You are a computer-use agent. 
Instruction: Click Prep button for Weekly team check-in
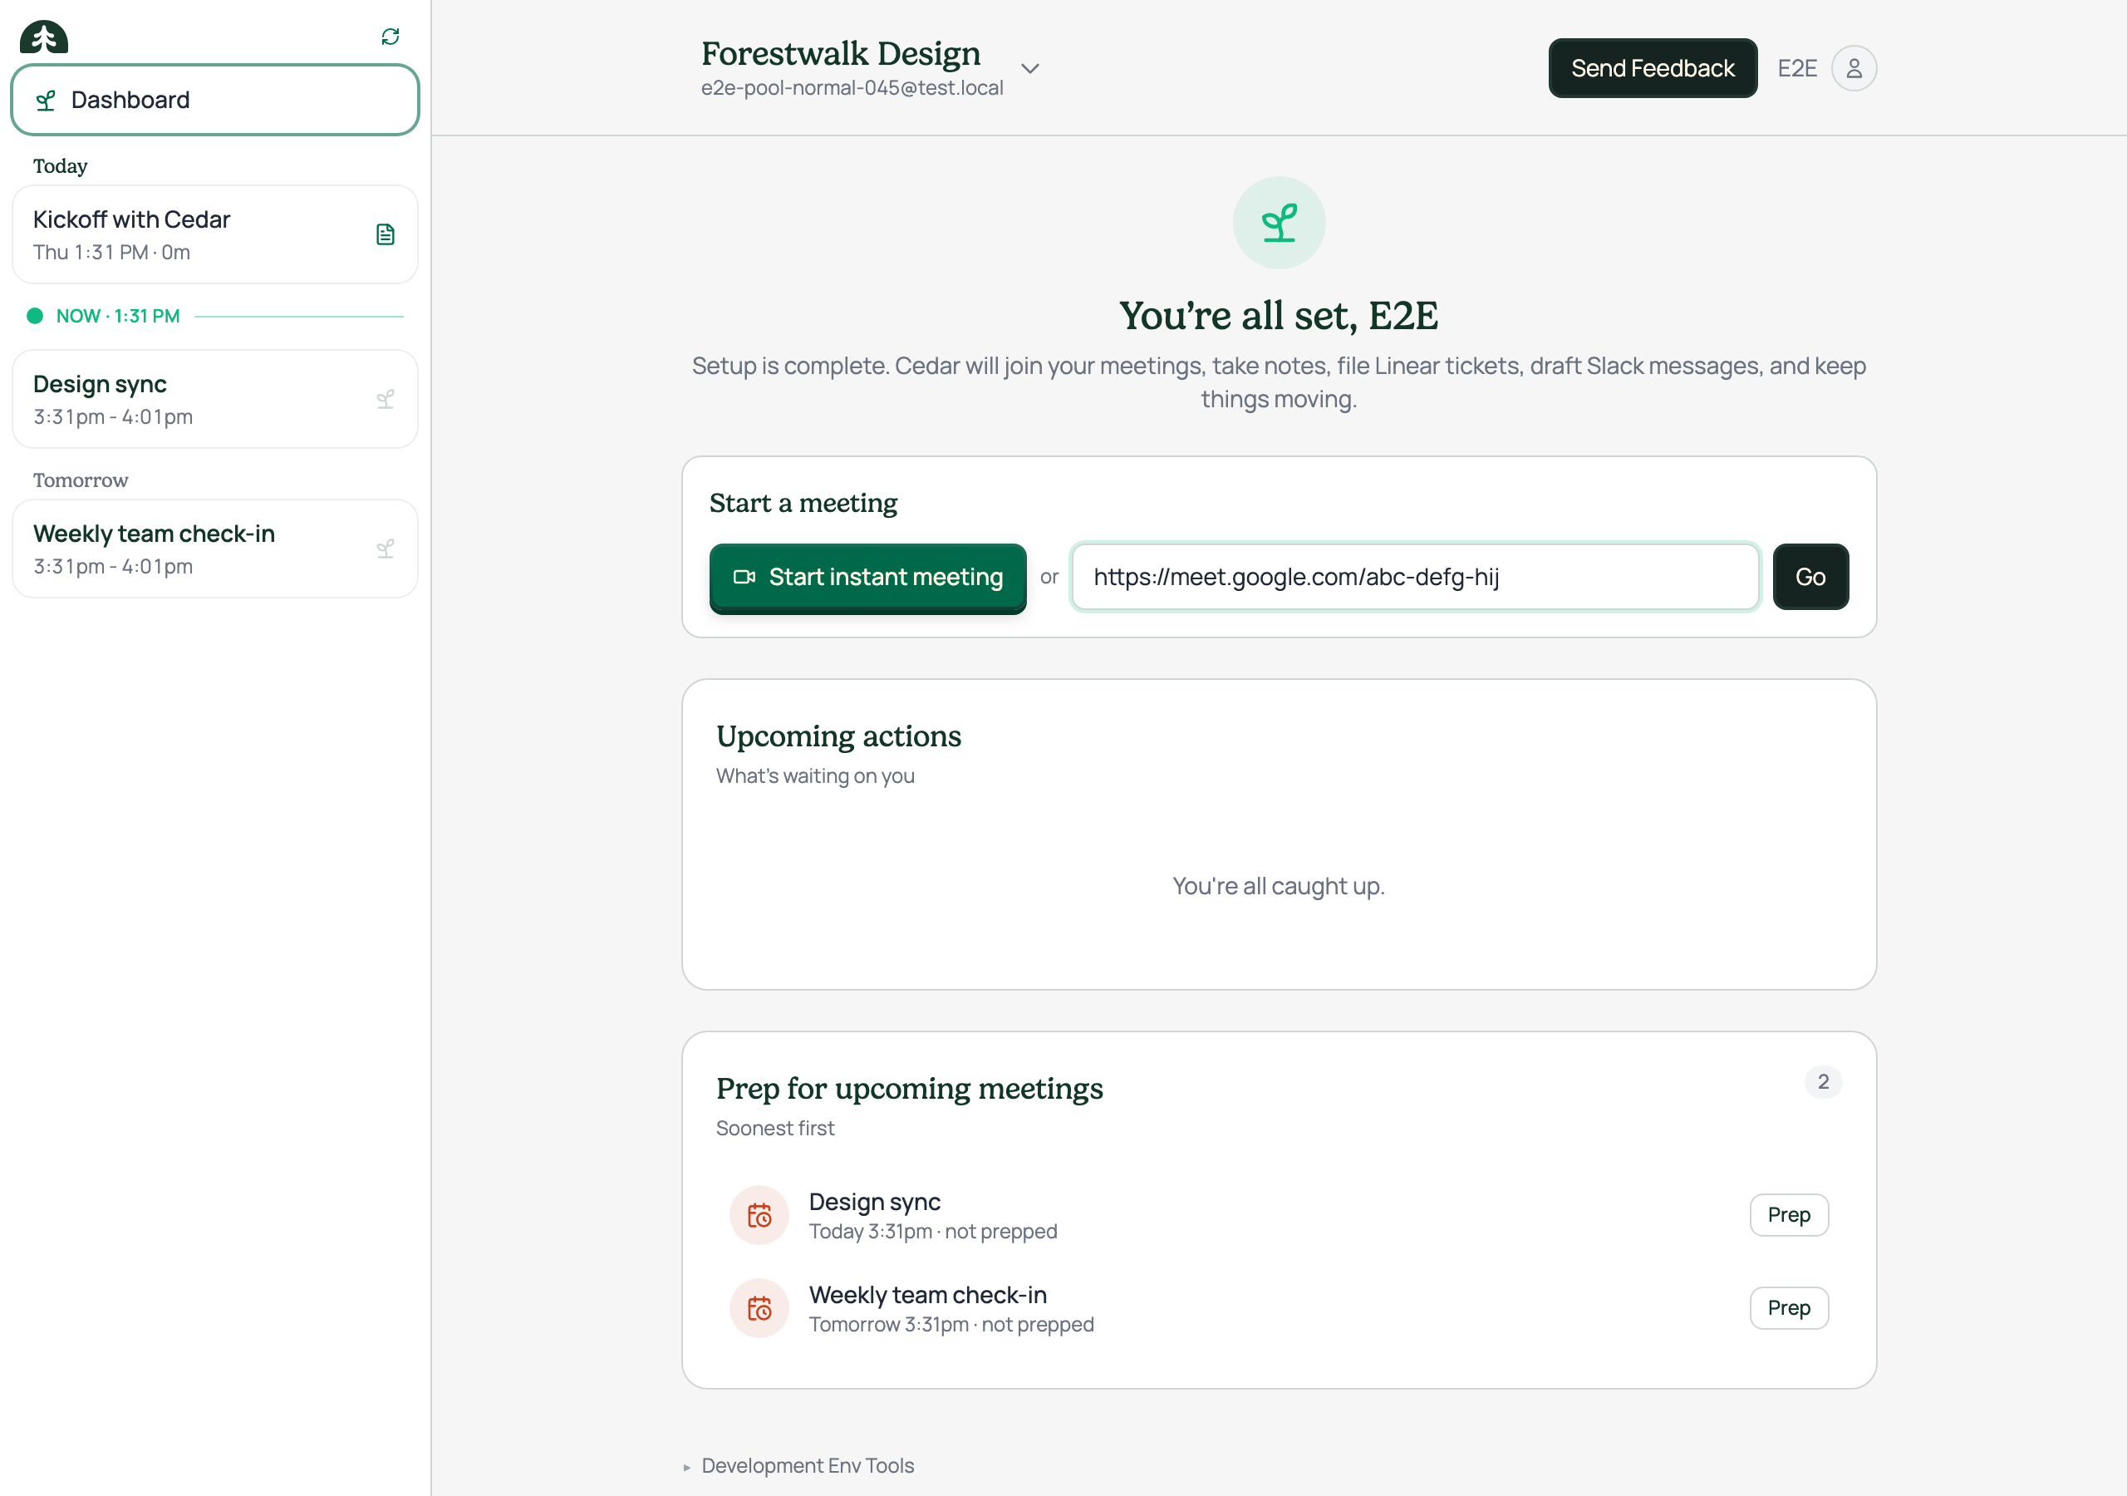(1788, 1308)
